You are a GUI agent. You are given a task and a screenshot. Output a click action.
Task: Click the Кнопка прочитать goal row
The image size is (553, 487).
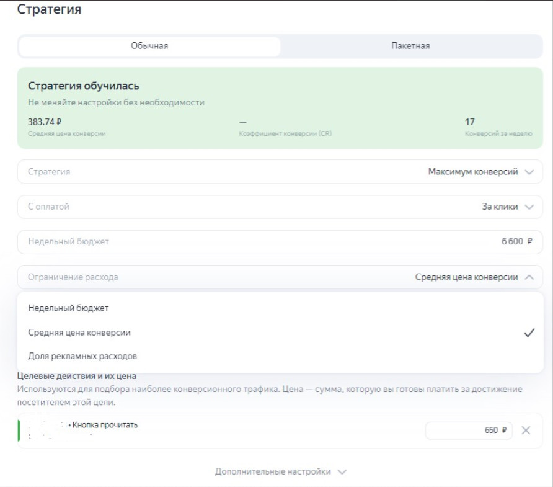pos(186,431)
